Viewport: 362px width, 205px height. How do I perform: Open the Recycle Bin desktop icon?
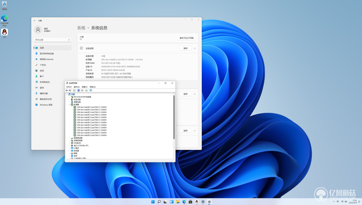[5, 5]
